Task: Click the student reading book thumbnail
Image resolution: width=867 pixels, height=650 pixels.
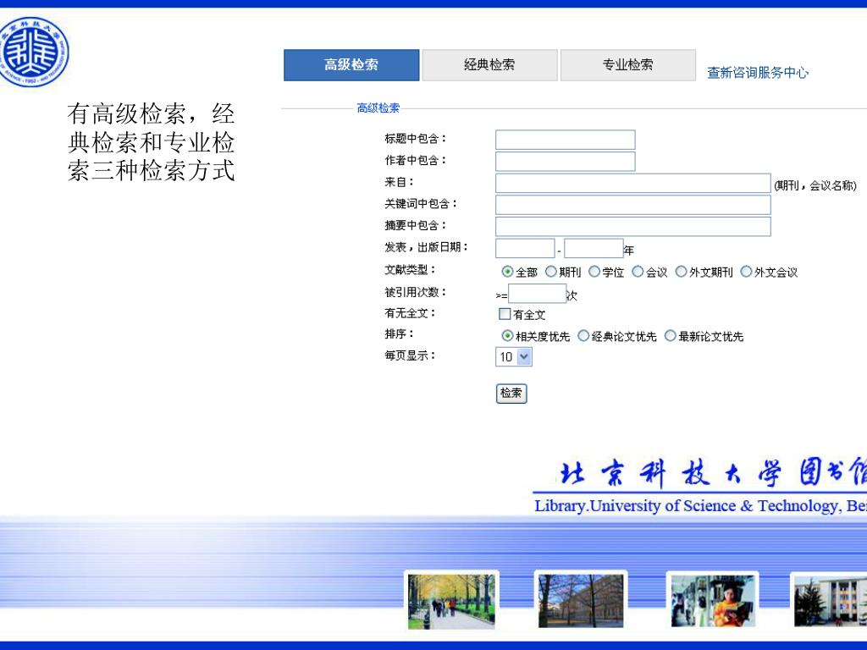Action: (712, 601)
